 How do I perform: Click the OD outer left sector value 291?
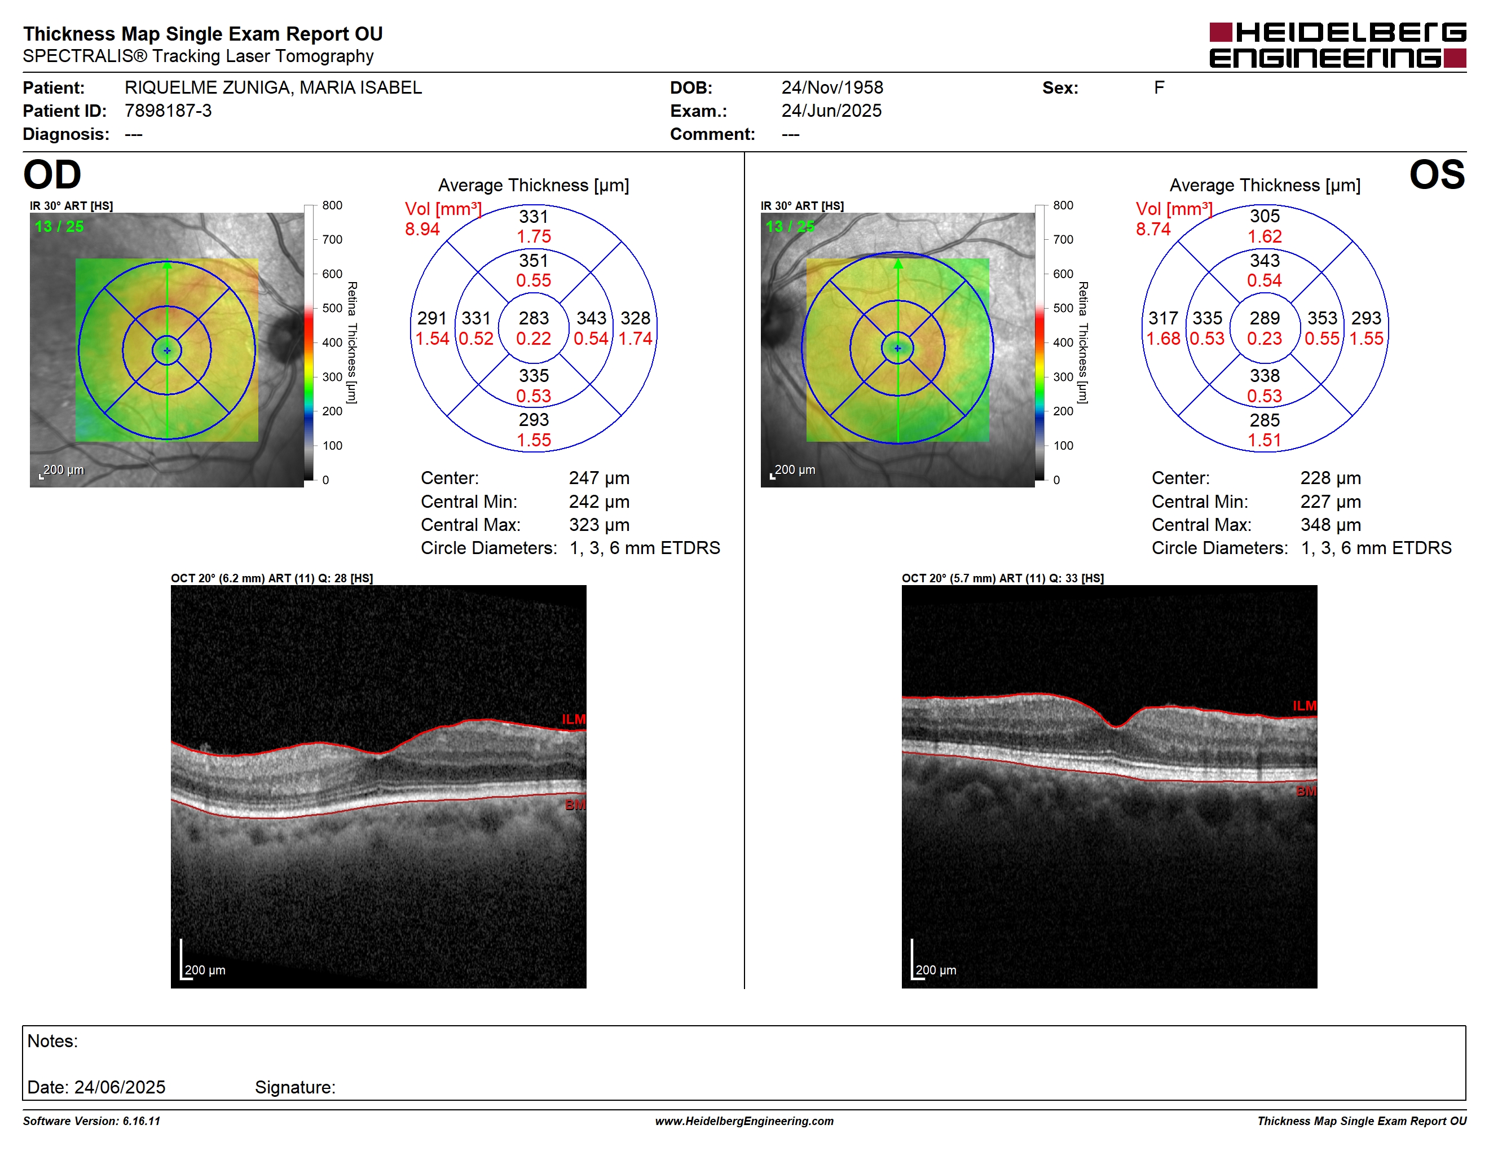tap(431, 318)
